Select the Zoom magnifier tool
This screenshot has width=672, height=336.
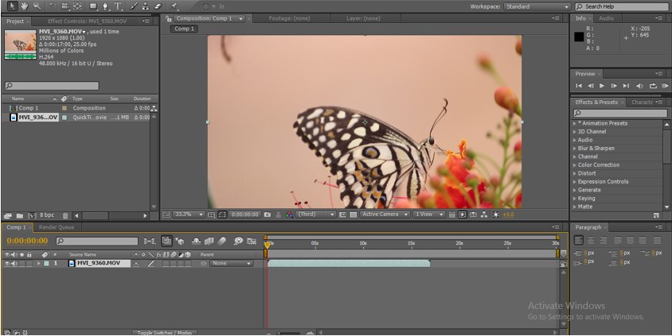[37, 6]
